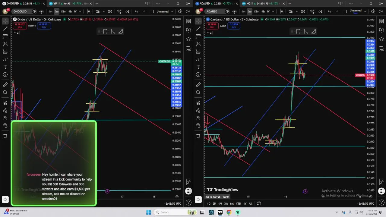Image resolution: width=386 pixels, height=217 pixels.
Task: Click the ADAUSD symbol search field
Action: click(213, 11)
